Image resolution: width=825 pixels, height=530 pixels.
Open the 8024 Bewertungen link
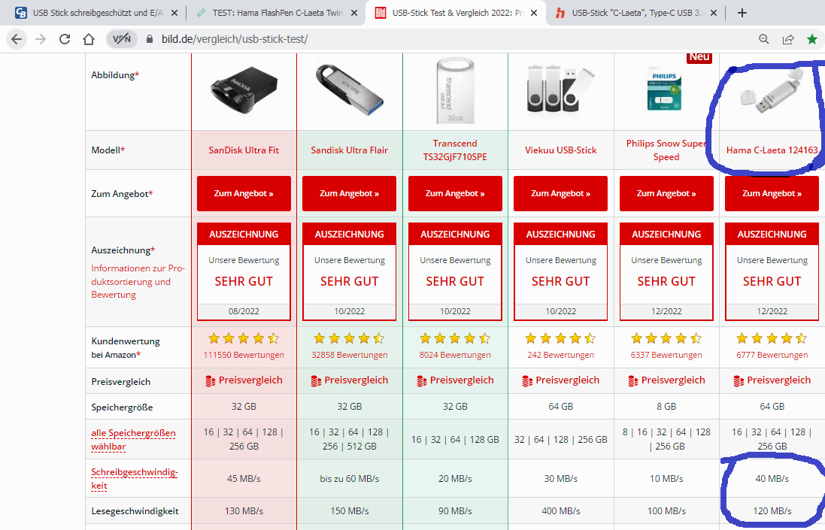coord(455,355)
